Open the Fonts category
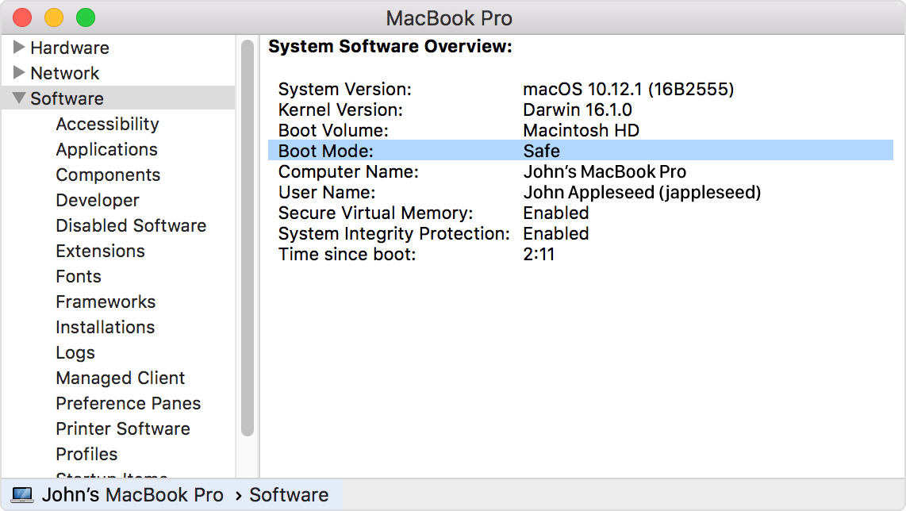The height and width of the screenshot is (511, 906). [78, 276]
